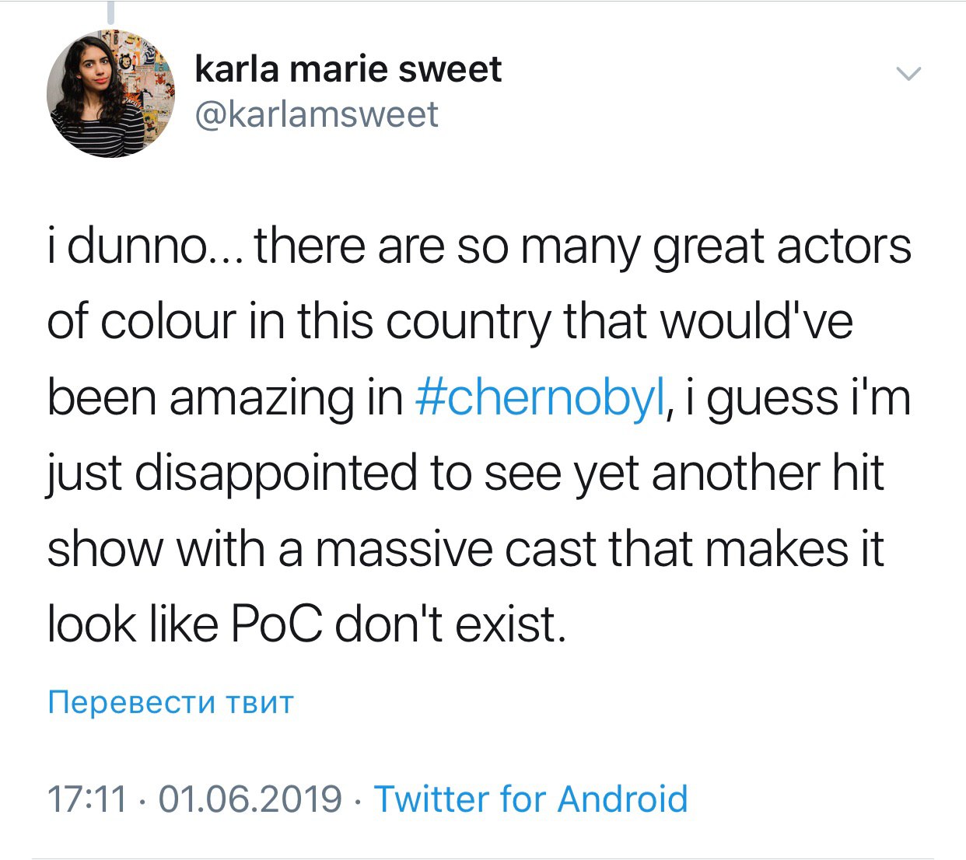This screenshot has height=860, width=966.
Task: Tap karla marie sweet's profile picture
Action: pos(110,93)
